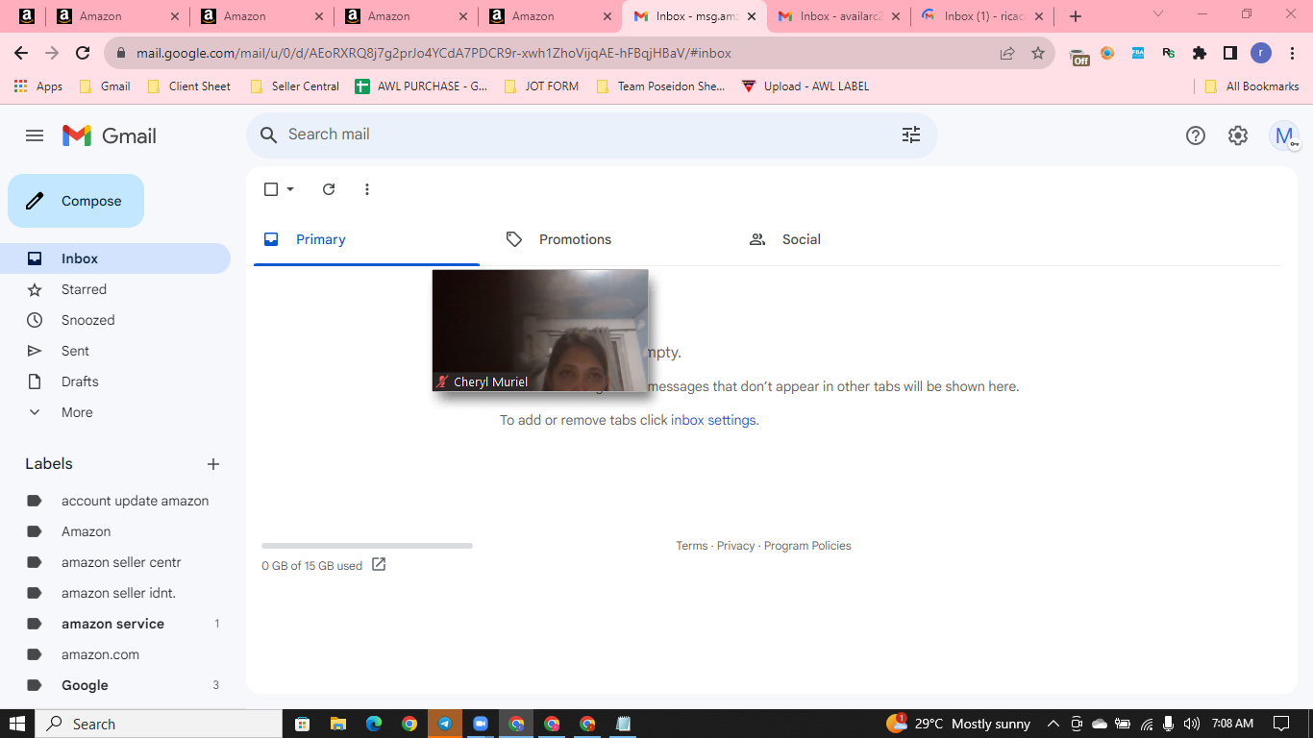
Task: Bookmark this page with the star
Action: click(x=1038, y=53)
